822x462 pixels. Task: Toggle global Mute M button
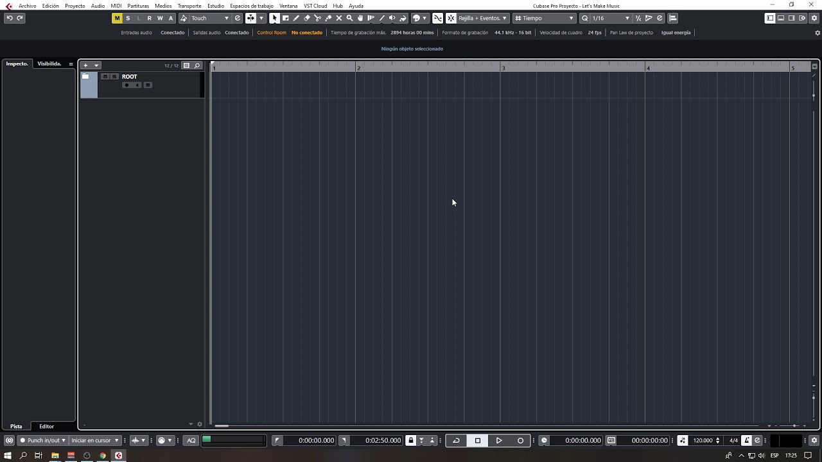point(117,18)
